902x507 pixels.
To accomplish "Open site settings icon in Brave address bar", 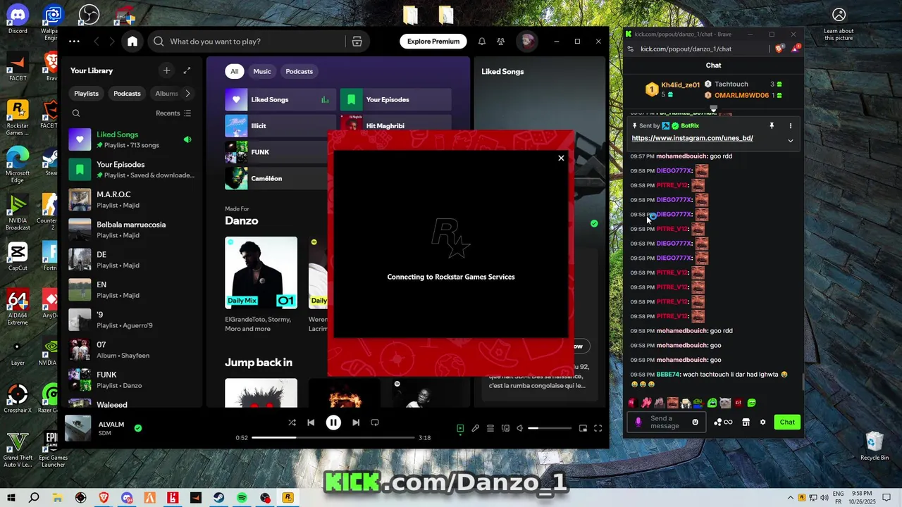I will [631, 49].
